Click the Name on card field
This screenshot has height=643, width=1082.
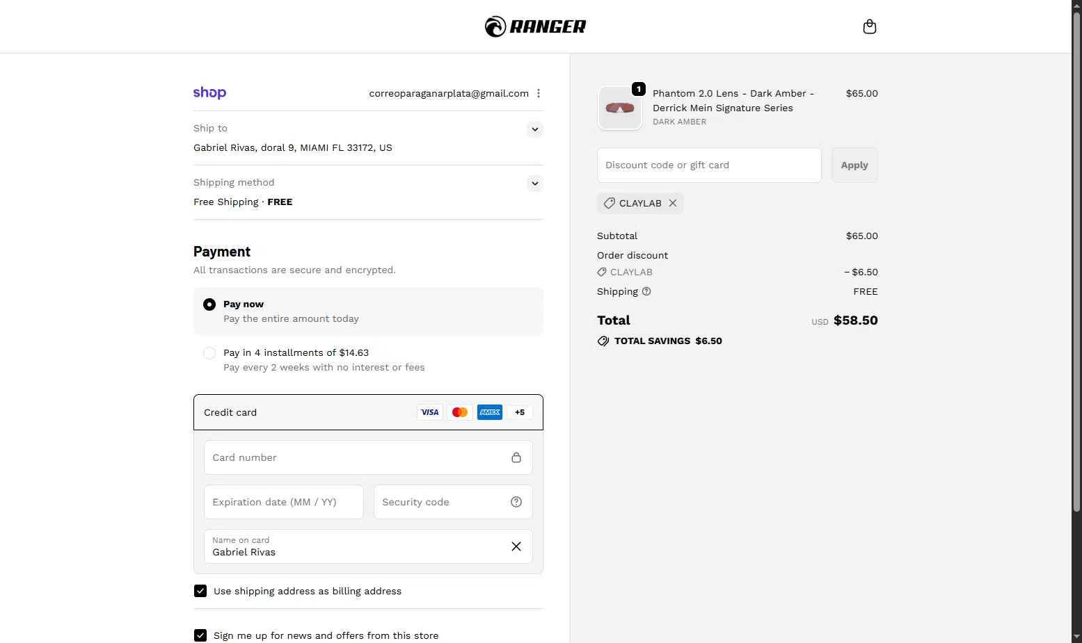click(x=368, y=546)
